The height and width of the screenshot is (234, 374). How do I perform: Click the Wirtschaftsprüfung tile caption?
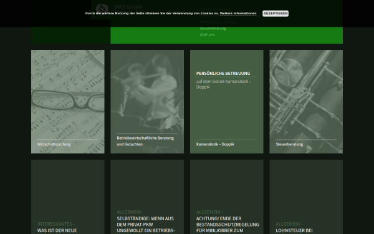point(54,144)
